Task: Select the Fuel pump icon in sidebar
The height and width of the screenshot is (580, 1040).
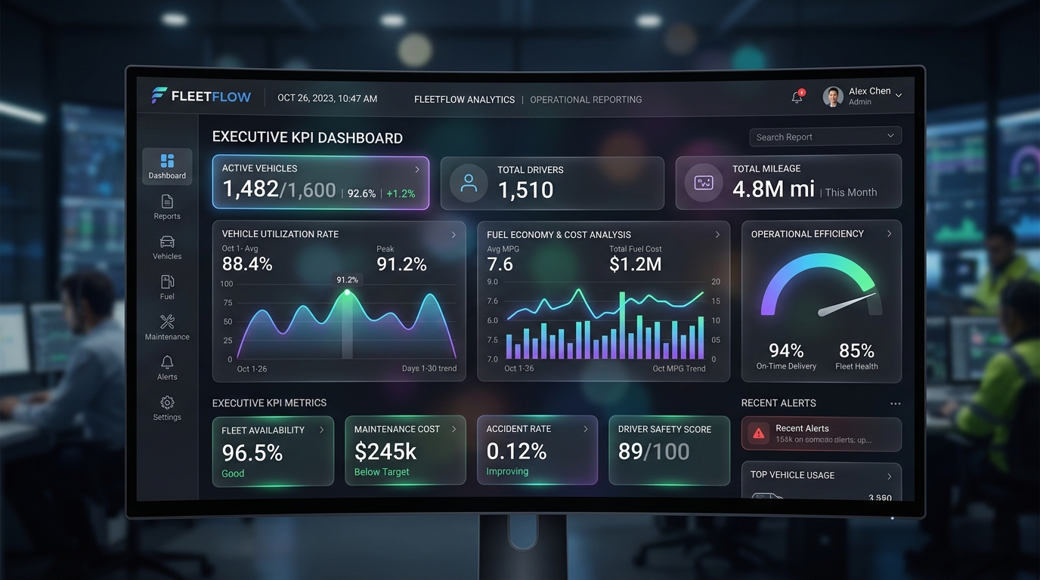Action: point(167,282)
